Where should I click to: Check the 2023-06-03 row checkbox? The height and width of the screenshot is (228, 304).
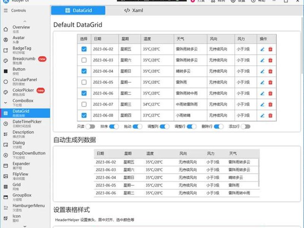[x=84, y=60]
